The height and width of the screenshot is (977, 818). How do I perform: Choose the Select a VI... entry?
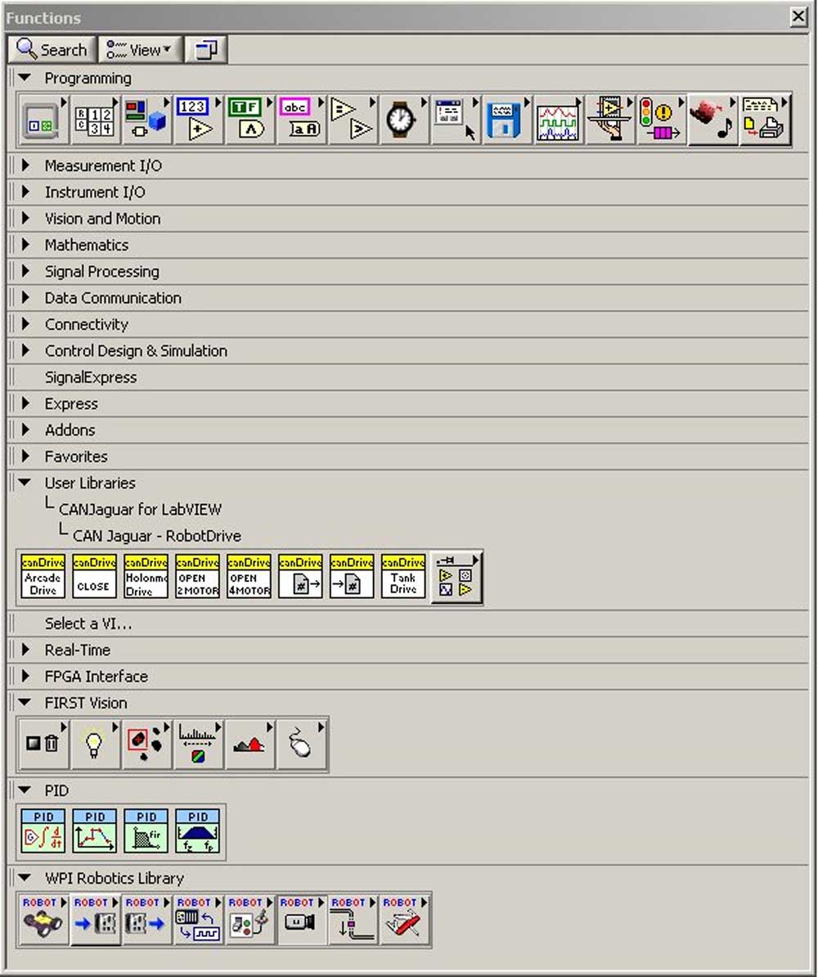88,623
